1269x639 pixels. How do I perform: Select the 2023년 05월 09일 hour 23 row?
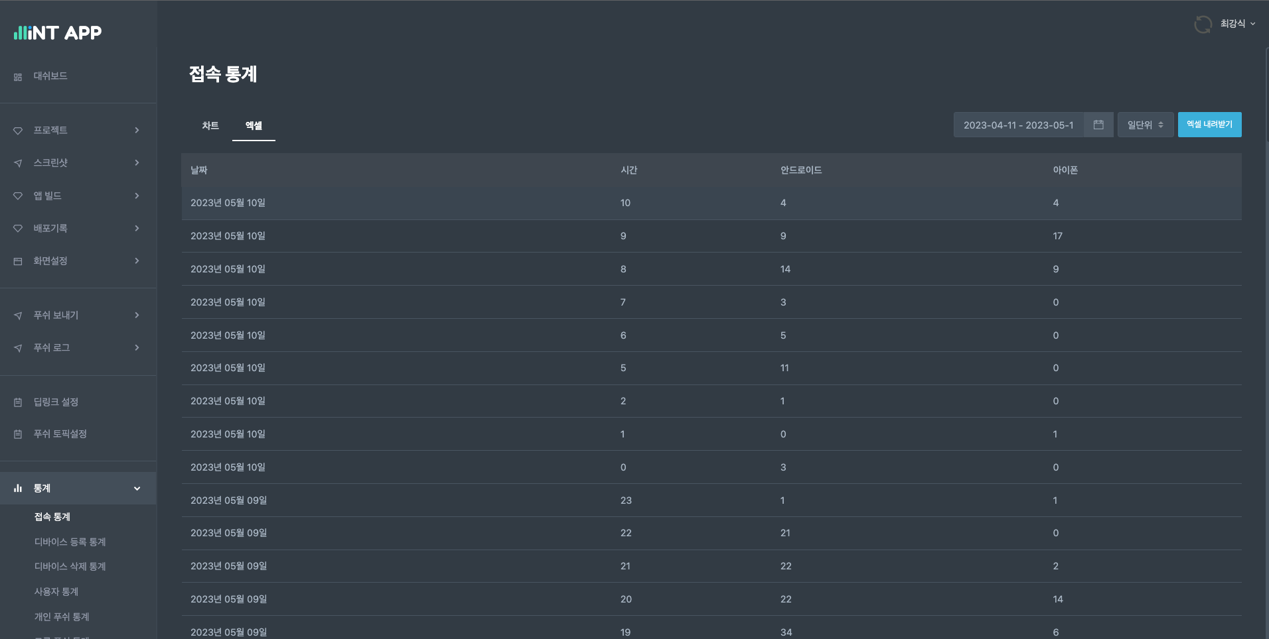tap(711, 500)
